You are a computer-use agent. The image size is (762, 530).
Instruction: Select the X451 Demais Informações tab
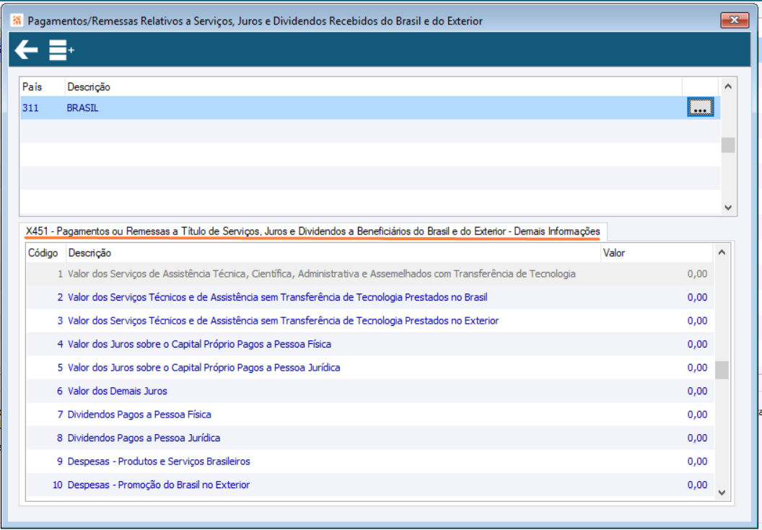[313, 231]
